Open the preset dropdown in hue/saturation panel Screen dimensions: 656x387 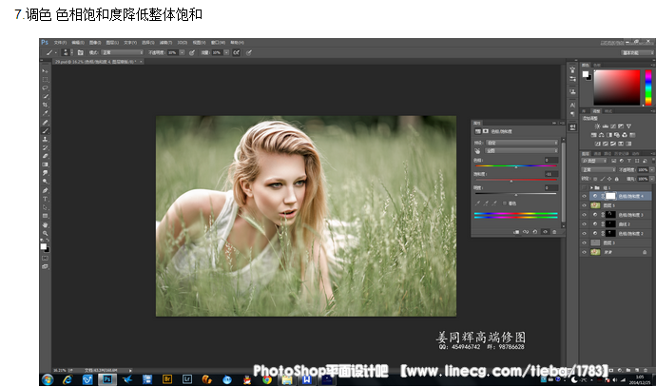[x=523, y=141]
